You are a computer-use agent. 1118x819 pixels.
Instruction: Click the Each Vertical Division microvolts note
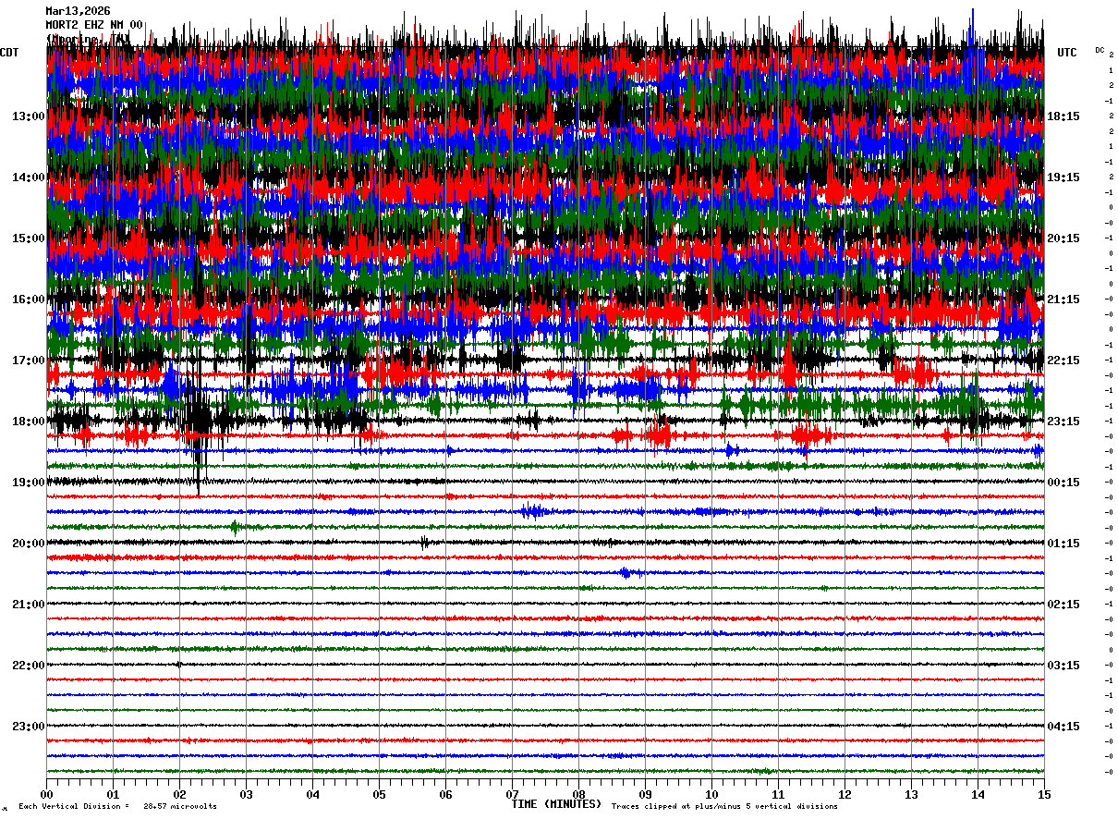pyautogui.click(x=117, y=807)
